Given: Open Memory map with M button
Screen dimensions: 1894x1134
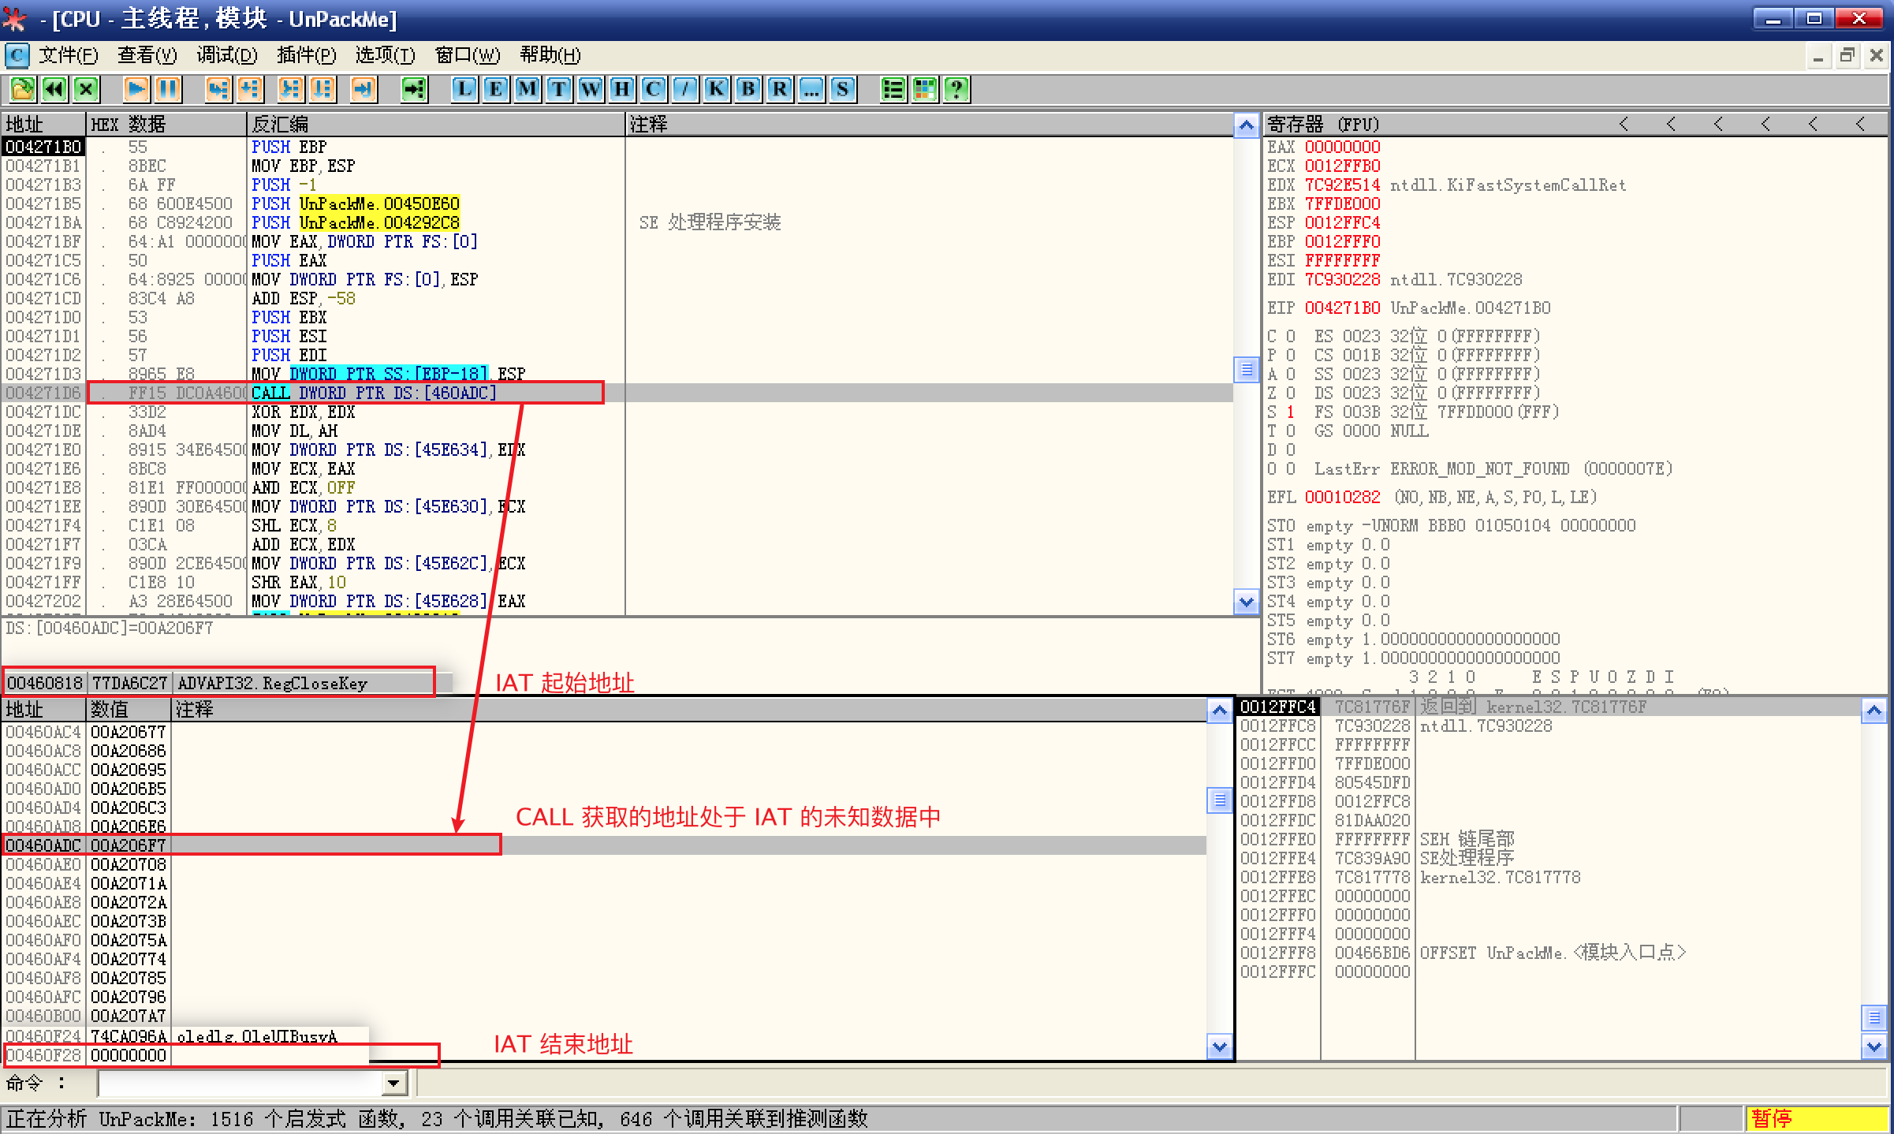Looking at the screenshot, I should [527, 89].
